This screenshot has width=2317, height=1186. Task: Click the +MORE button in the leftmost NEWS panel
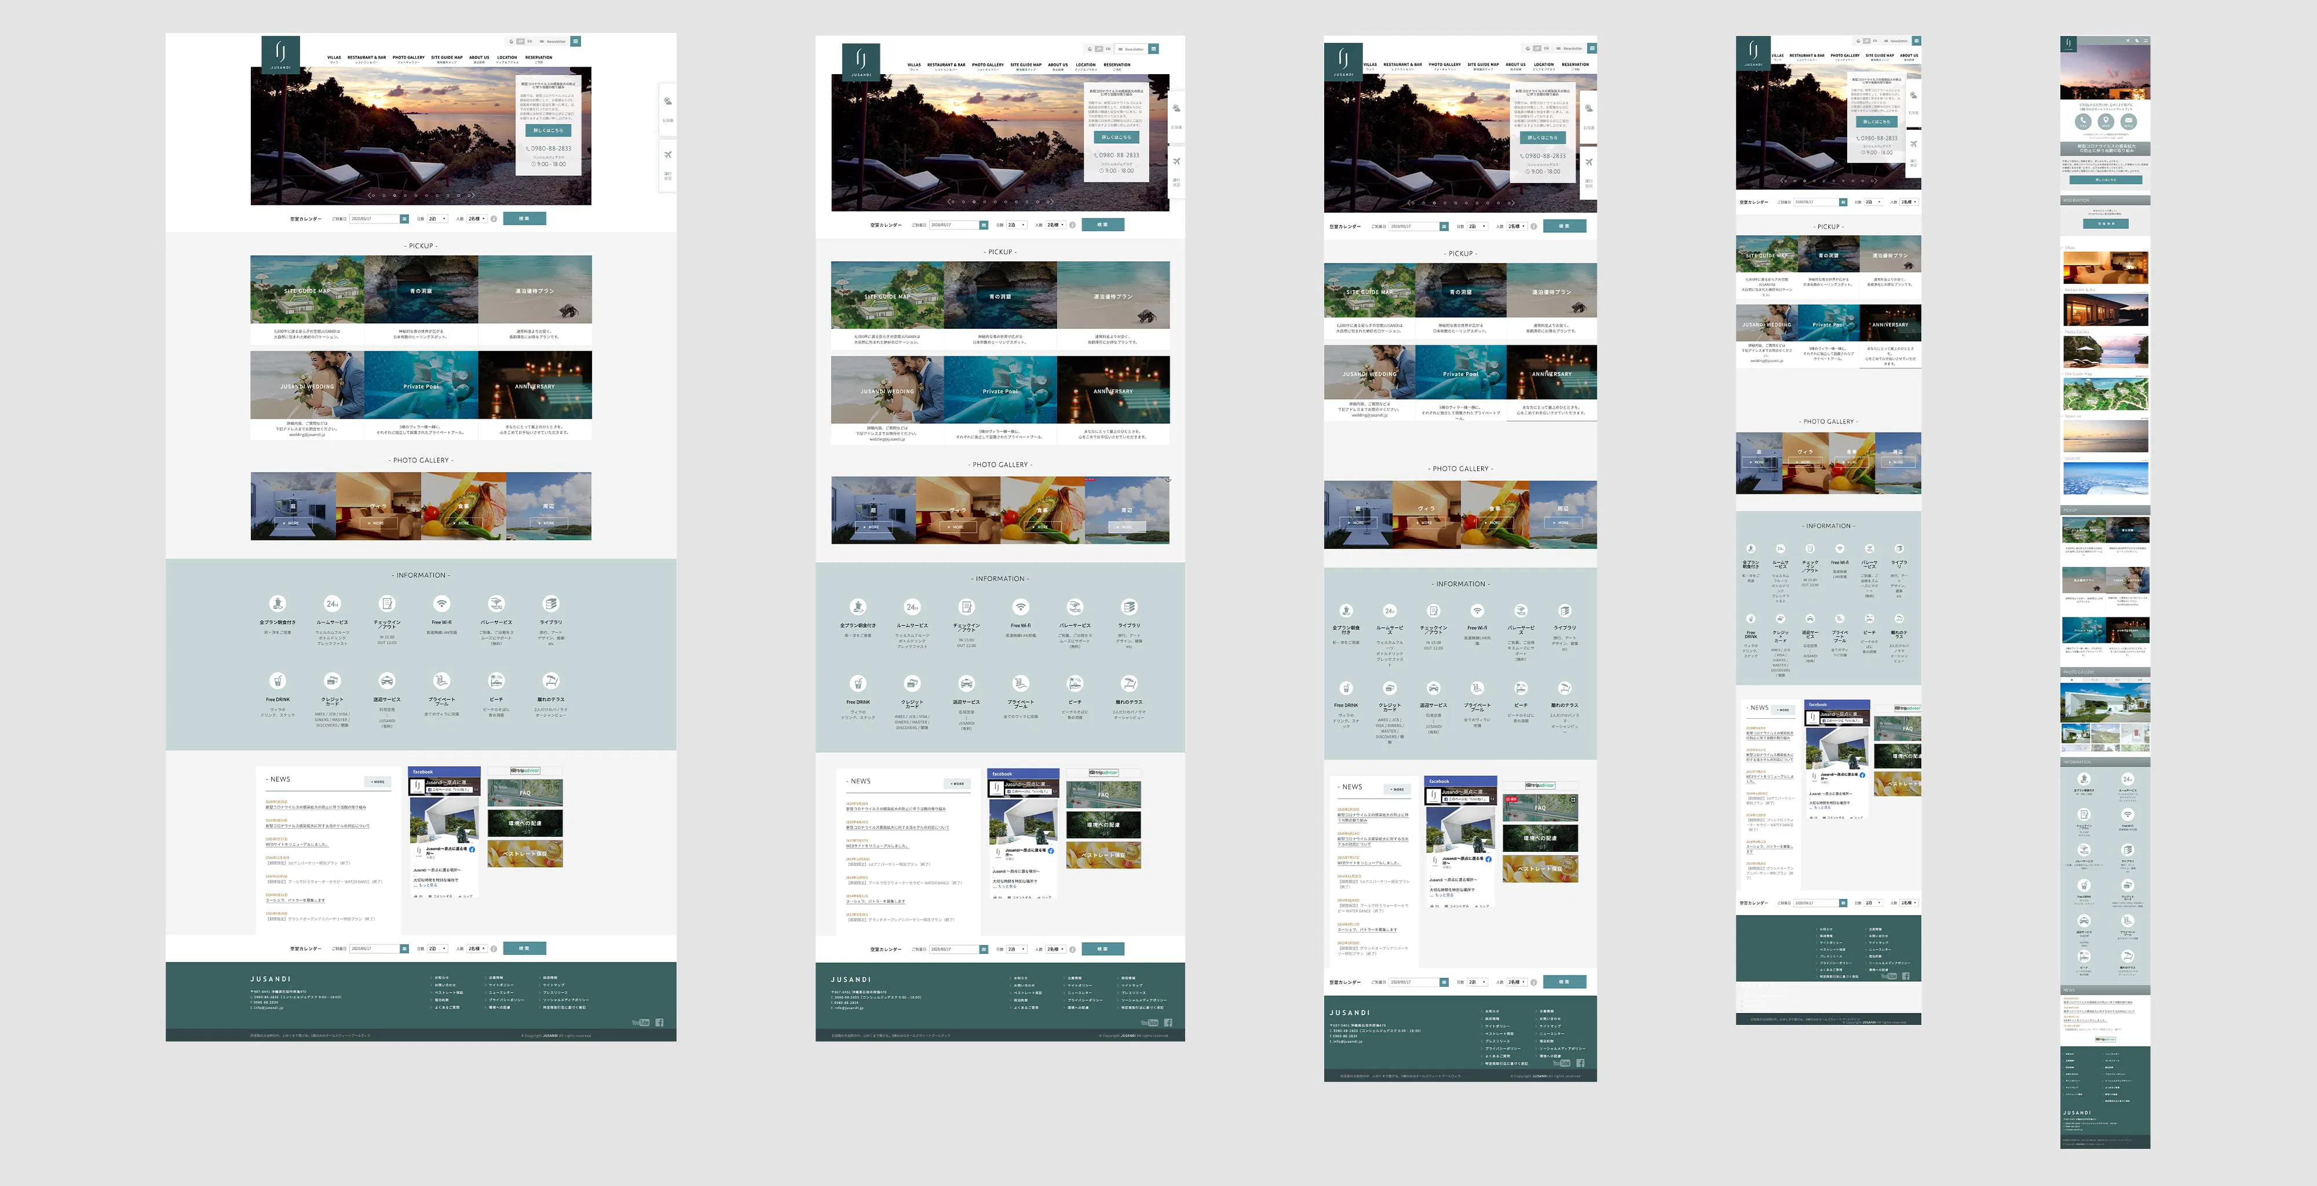pos(378,781)
